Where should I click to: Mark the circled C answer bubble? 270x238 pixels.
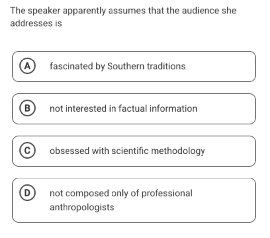click(27, 150)
